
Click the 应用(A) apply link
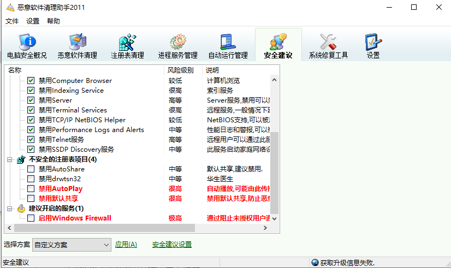126,245
